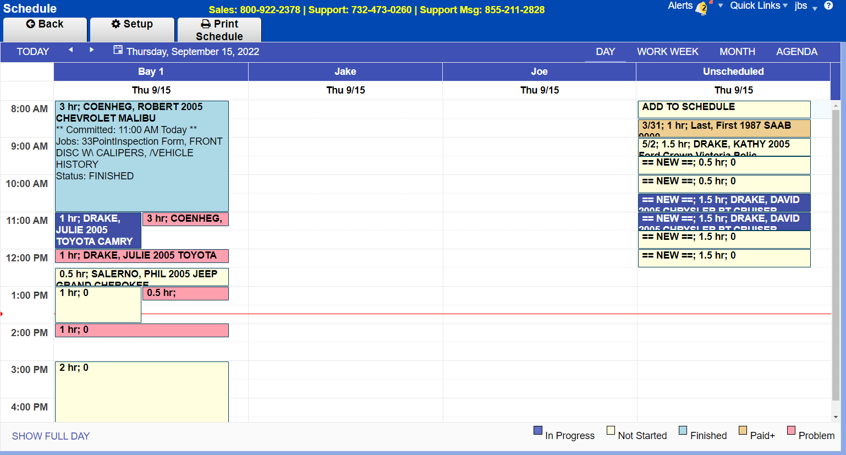Expand the Alerts dropdown arrow
This screenshot has height=455, width=846.
[721, 7]
